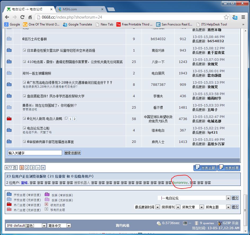Open the 简体中文 language dropdown
This screenshot has width=250, height=235.
coord(69,225)
